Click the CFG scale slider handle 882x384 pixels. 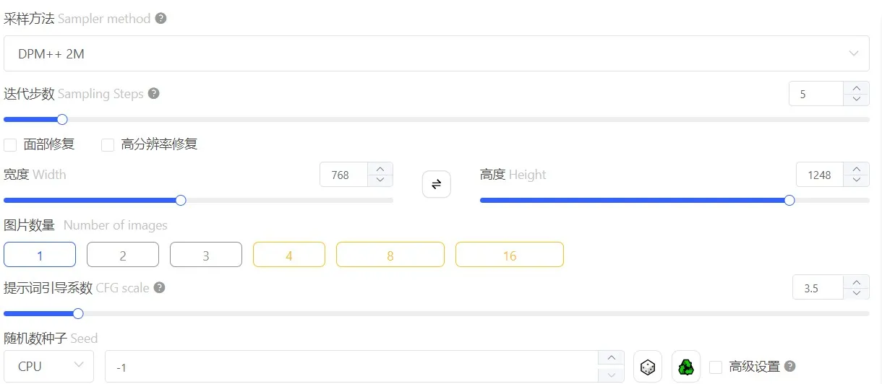(78, 313)
